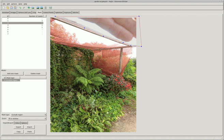Image resolution: width=224 pixels, height=140 pixels.
Task: Switch to the Optimiser tab
Action: tap(59, 13)
